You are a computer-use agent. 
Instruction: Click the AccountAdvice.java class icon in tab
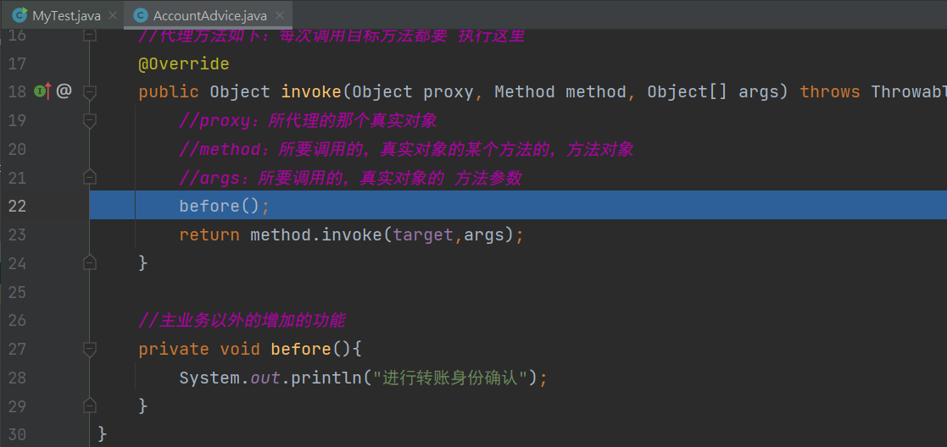140,15
